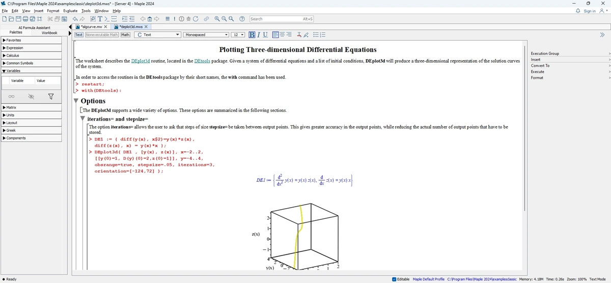Screen dimensions: 611x283
Task: Click the glasses icon in Variables panel
Action: pyautogui.click(x=11, y=97)
